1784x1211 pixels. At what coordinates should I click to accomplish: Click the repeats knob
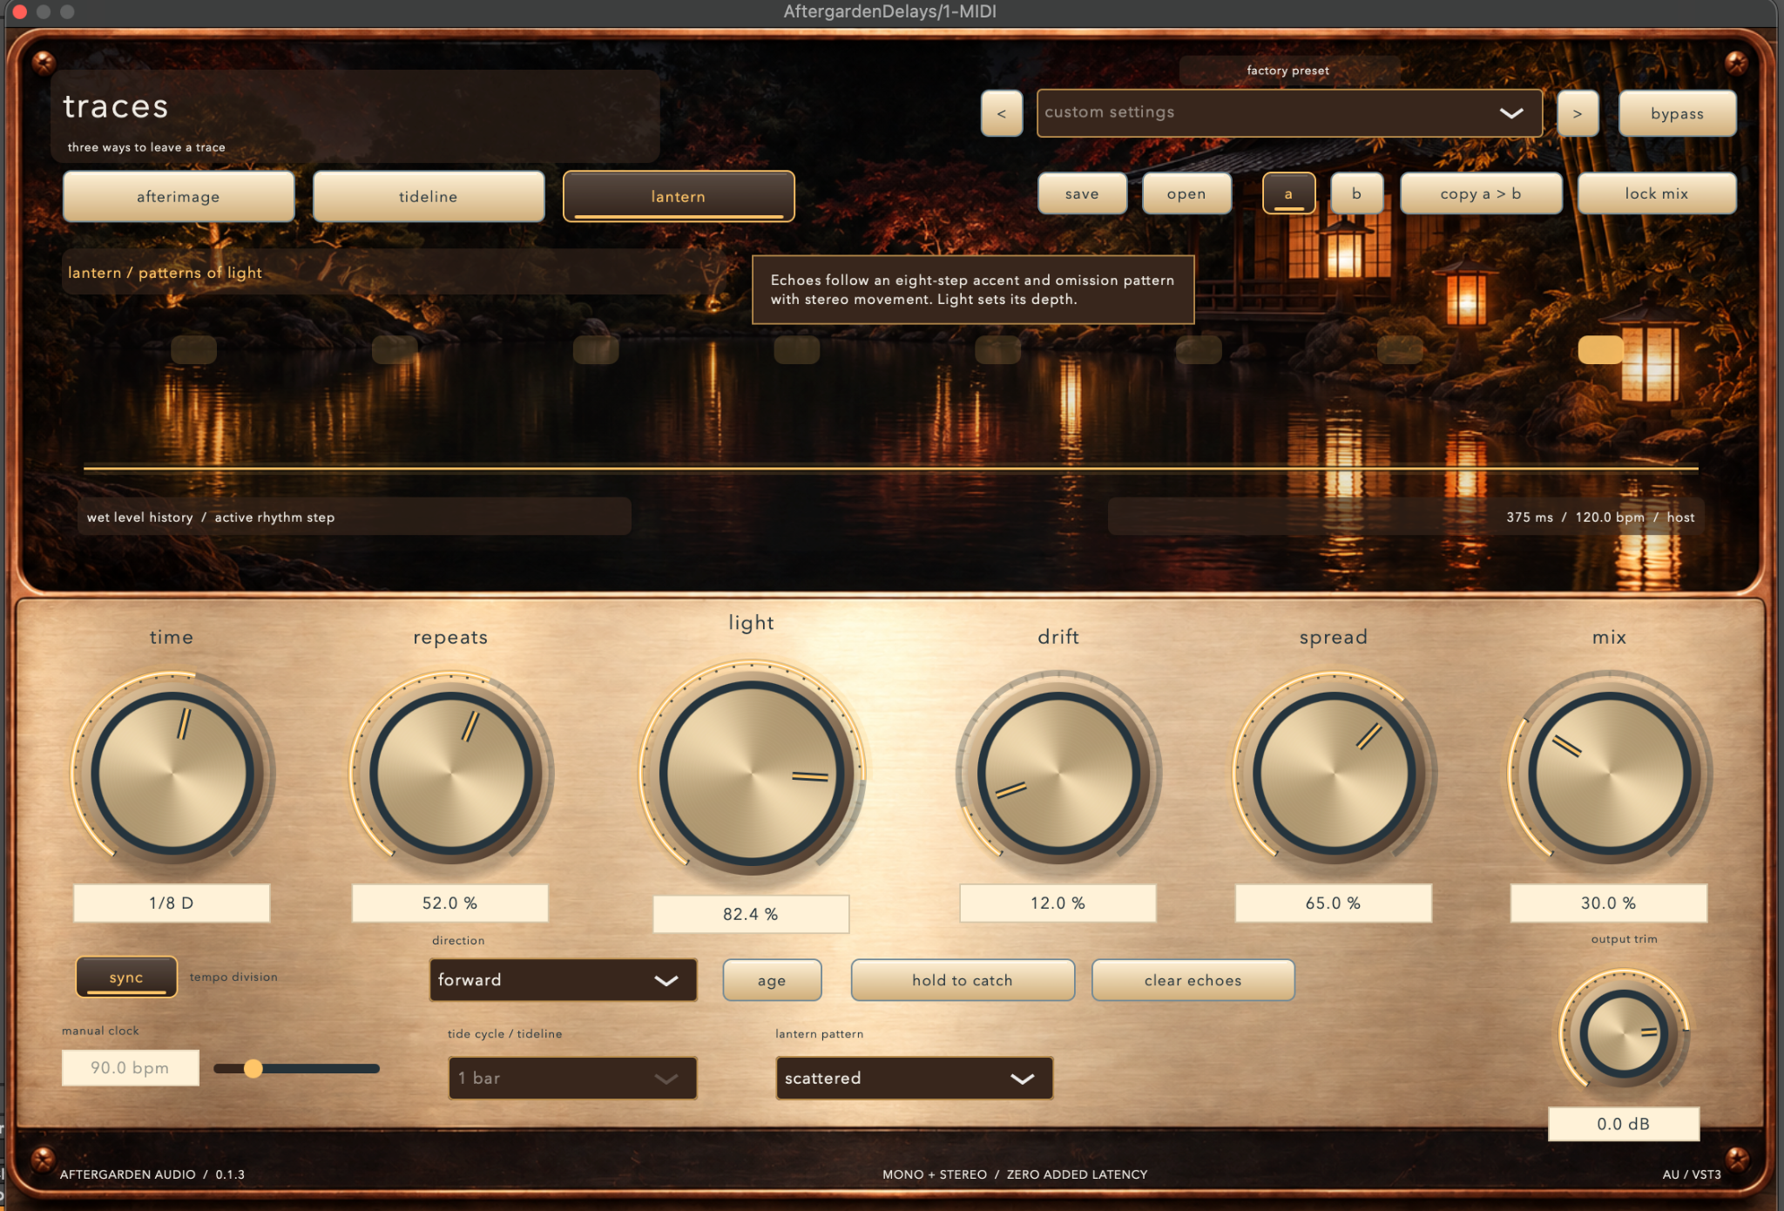(450, 773)
